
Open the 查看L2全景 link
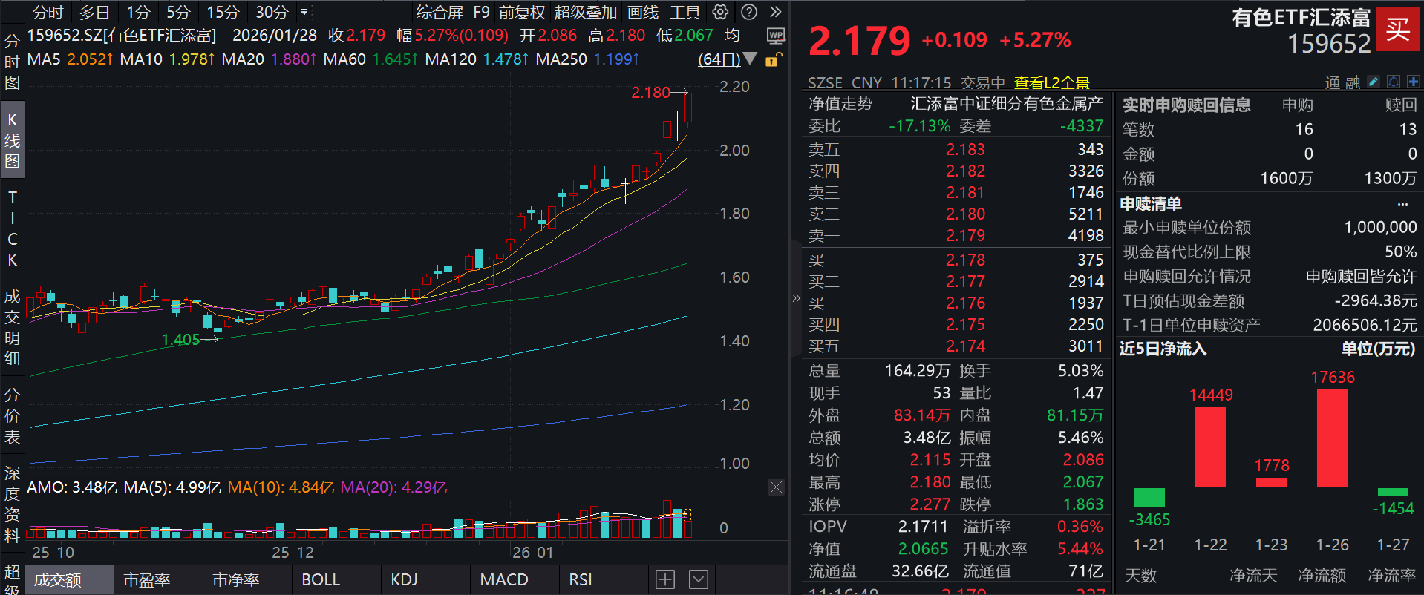[1052, 82]
